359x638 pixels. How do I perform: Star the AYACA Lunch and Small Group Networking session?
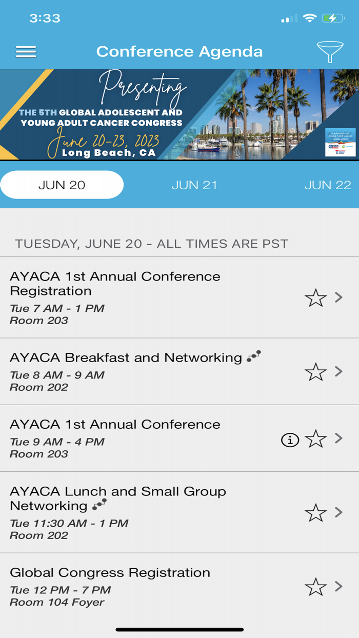click(x=316, y=511)
